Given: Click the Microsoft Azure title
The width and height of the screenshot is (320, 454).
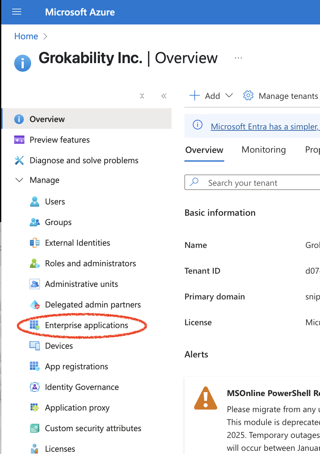Looking at the screenshot, I should tap(80, 12).
